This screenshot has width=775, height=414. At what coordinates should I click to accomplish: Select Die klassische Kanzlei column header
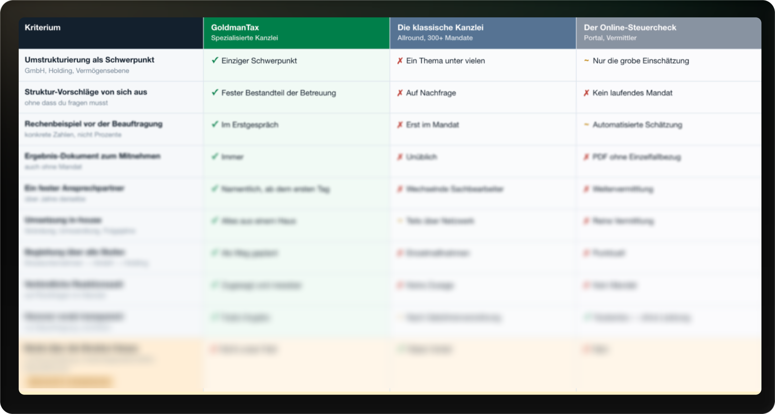point(483,33)
